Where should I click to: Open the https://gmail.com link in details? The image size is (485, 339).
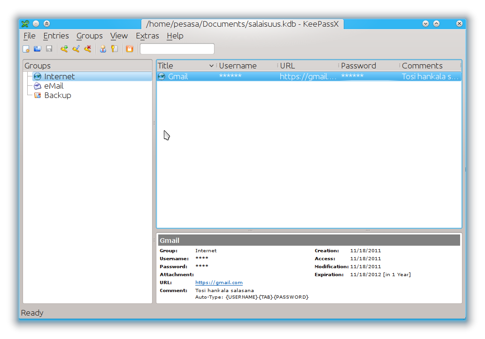click(x=219, y=282)
